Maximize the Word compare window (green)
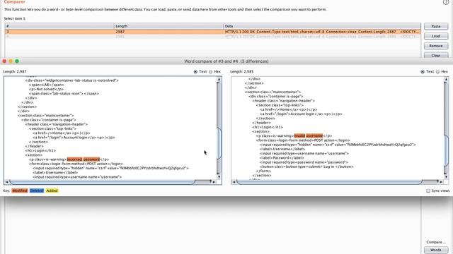This screenshot has width=453, height=254. coord(17,61)
